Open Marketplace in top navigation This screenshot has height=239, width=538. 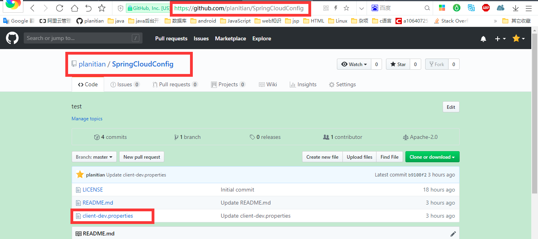(230, 38)
